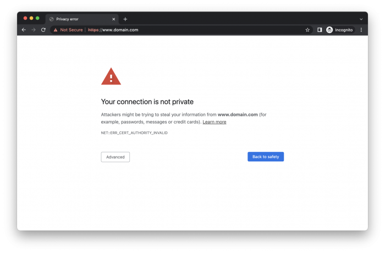The image size is (385, 253).
Task: Click the Not Secure warning indicator
Action: tap(68, 30)
